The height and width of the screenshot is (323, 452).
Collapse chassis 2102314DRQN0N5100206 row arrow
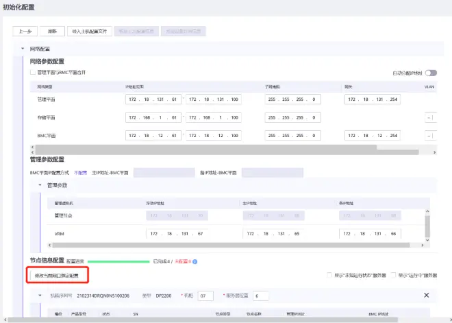[40, 296]
